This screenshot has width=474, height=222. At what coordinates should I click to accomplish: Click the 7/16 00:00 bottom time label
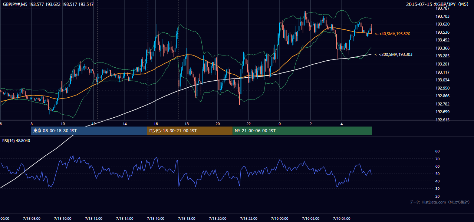pos(280,219)
